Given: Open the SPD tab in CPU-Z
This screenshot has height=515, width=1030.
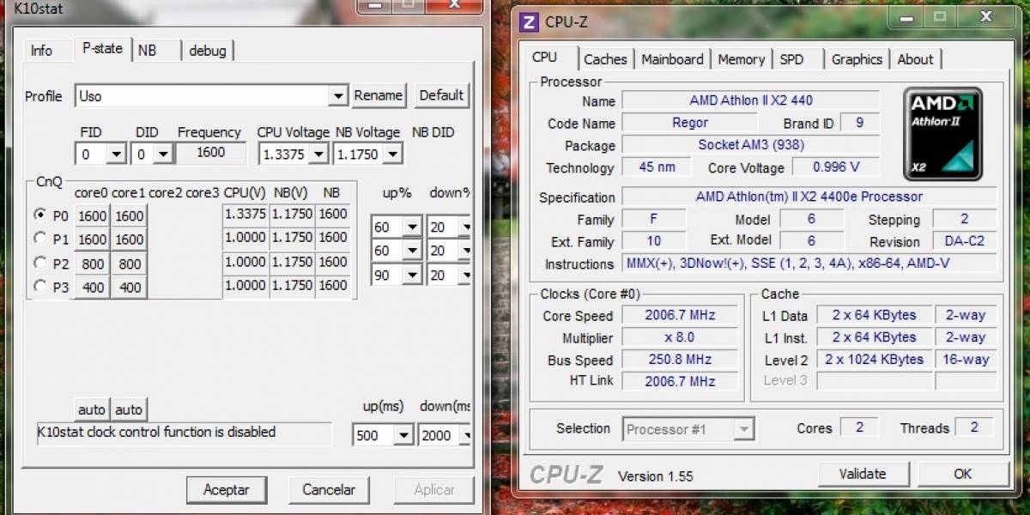Looking at the screenshot, I should 791,59.
